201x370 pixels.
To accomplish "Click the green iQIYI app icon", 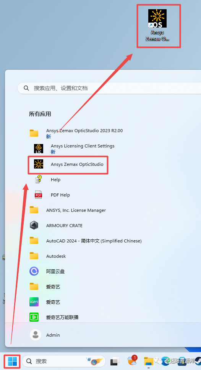I will [x=34, y=302].
